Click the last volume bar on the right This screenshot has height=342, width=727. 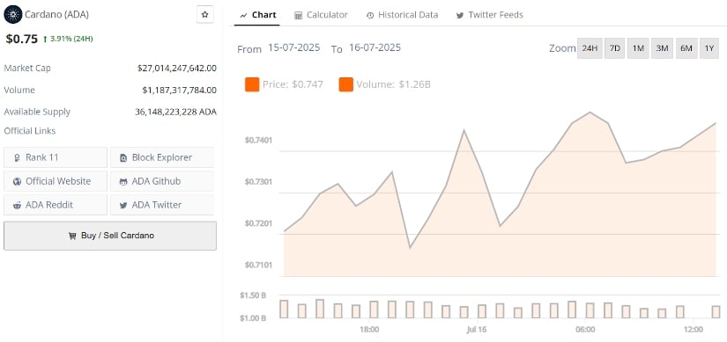[x=716, y=312]
